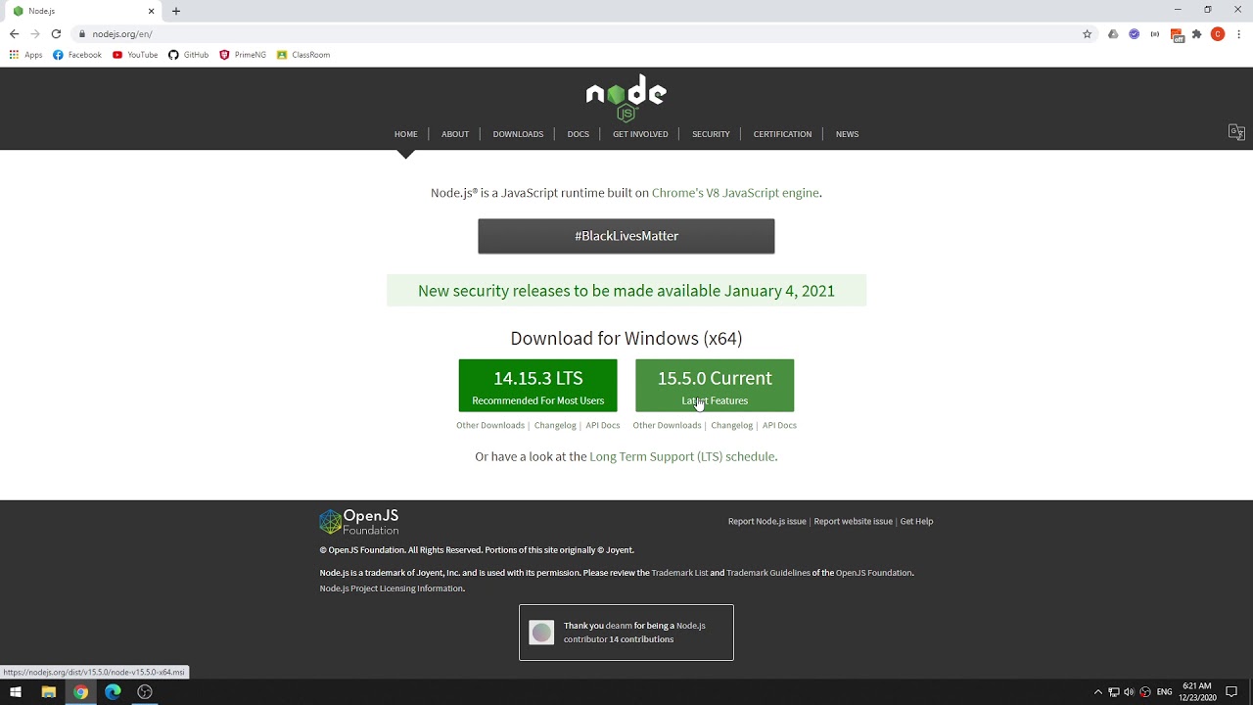The image size is (1253, 705).
Task: Open the Long Term Support (LTS) schedule link
Action: coord(682,456)
